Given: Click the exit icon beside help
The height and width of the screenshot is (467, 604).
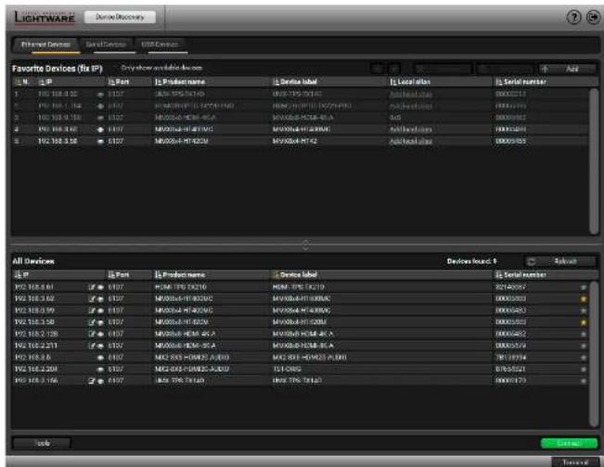Looking at the screenshot, I should (593, 18).
